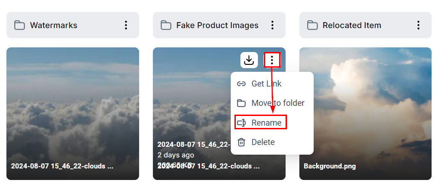Open the Fake Product Images folder options menu
This screenshot has width=444, height=191.
pos(272,25)
